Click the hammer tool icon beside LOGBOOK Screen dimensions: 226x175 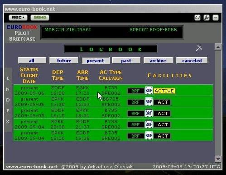[x=199, y=48]
